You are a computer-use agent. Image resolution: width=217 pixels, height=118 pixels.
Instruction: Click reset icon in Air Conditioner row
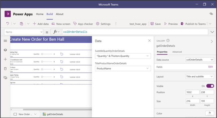click(x=62, y=62)
